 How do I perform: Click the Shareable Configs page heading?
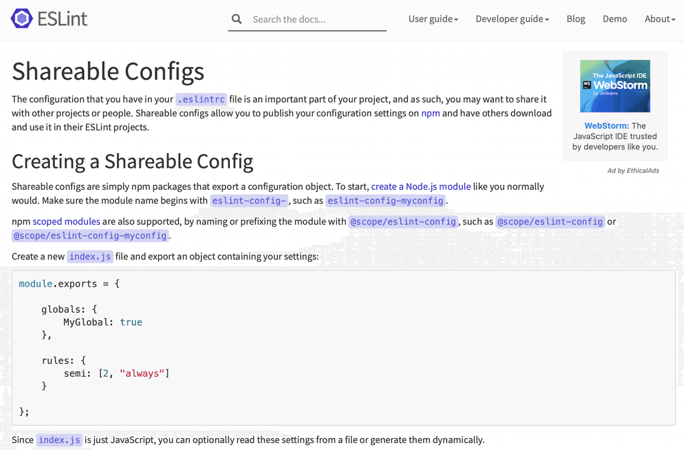(x=108, y=71)
